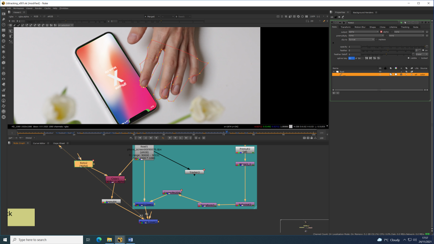Viewport: 434px width, 244px height.
Task: Click the current frame field showing 71
Action: 163,138
